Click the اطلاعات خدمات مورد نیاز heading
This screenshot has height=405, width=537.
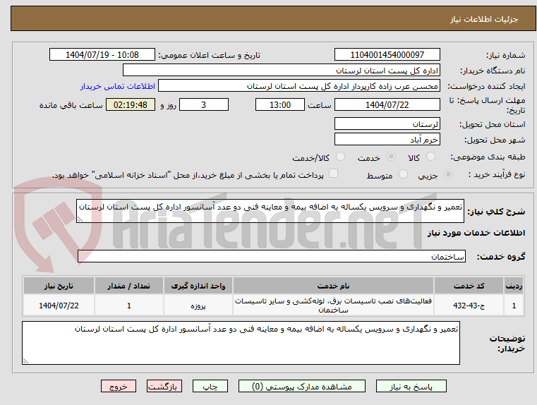[x=476, y=233]
